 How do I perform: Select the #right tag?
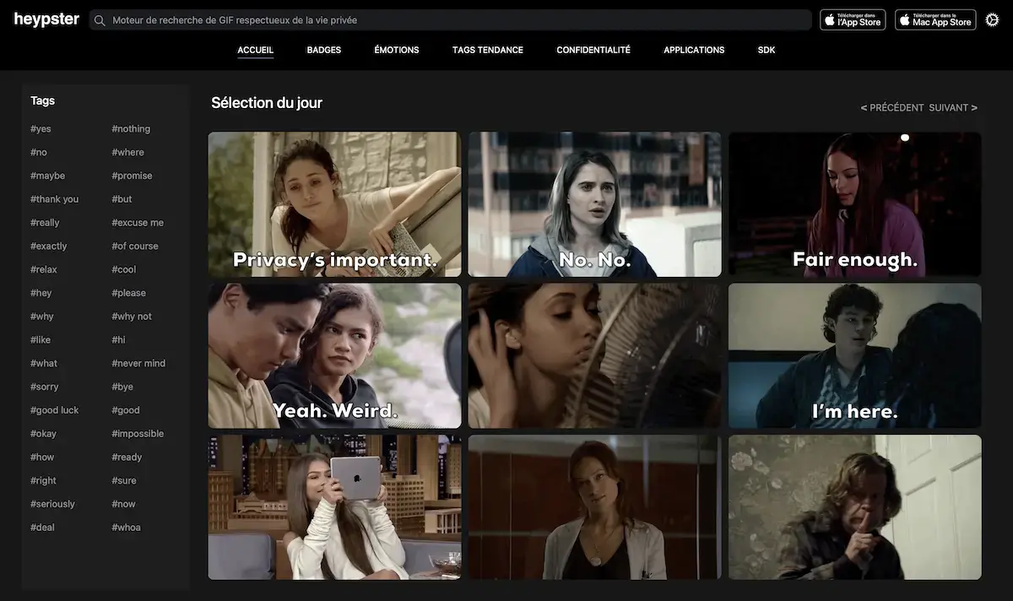tap(43, 481)
